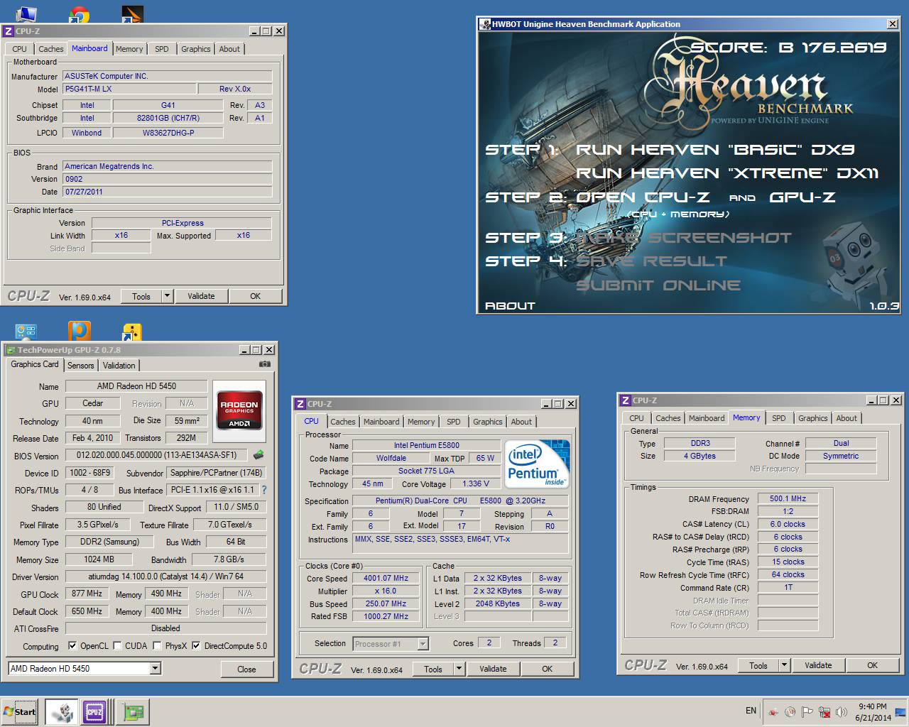This screenshot has width=909, height=727.
Task: Open the About tab in Mainboard CPU-Z
Action: [229, 49]
